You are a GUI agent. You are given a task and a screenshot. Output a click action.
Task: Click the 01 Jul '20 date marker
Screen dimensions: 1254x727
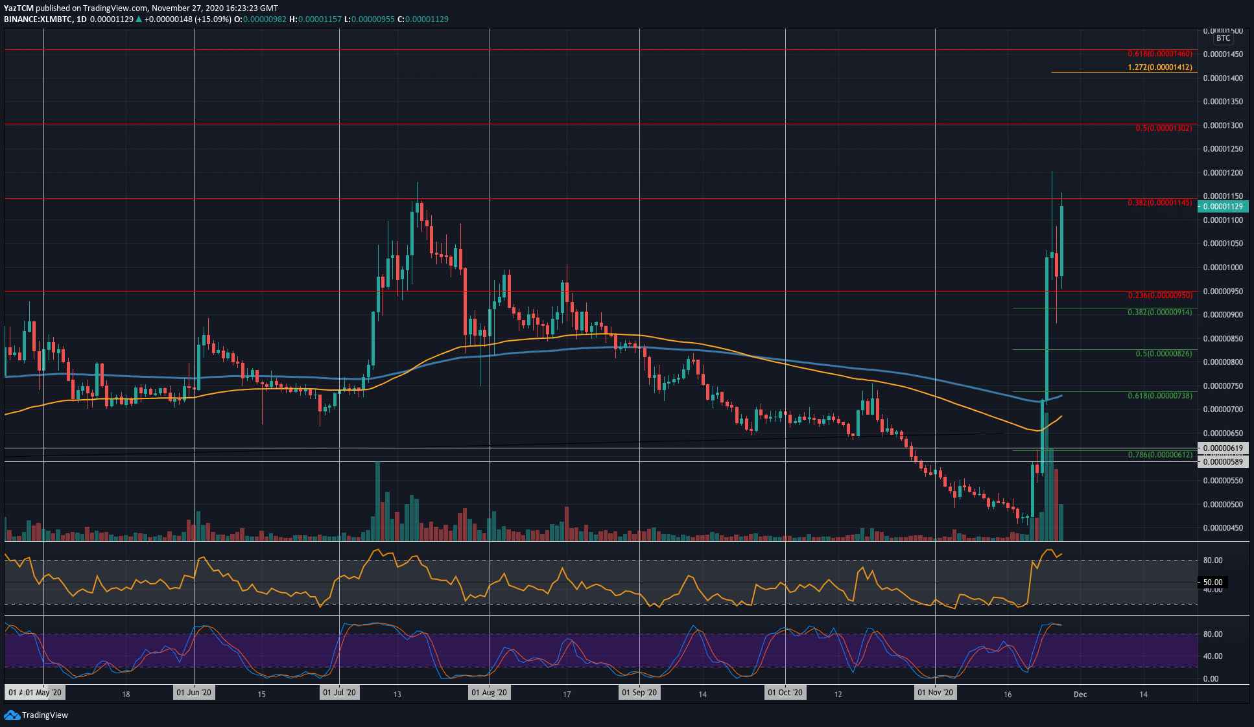tap(340, 692)
